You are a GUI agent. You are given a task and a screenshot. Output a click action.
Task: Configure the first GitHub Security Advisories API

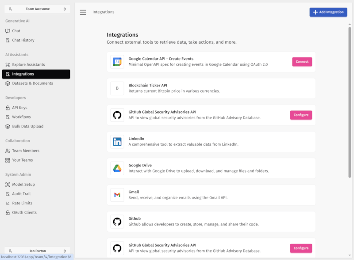pos(301,115)
